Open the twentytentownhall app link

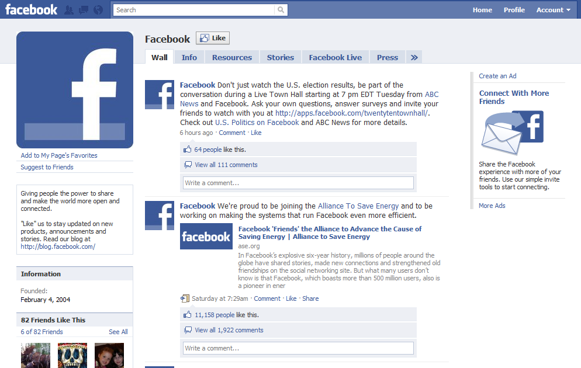point(352,113)
